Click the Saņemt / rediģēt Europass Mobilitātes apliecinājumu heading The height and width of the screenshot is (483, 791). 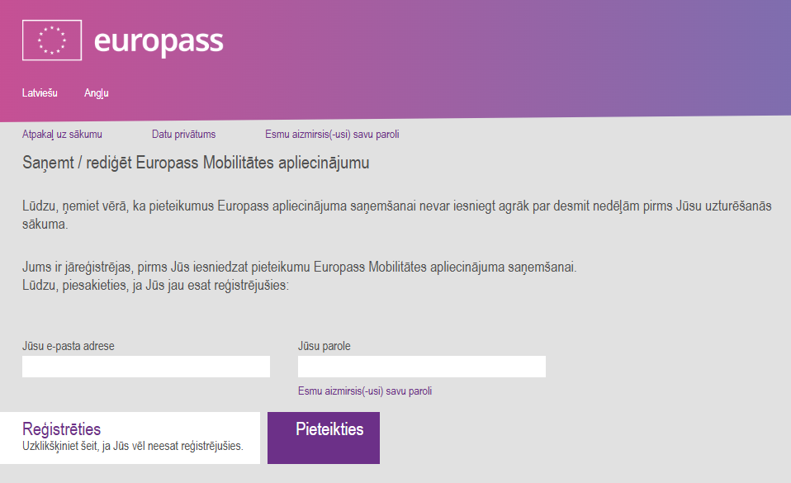pos(196,163)
